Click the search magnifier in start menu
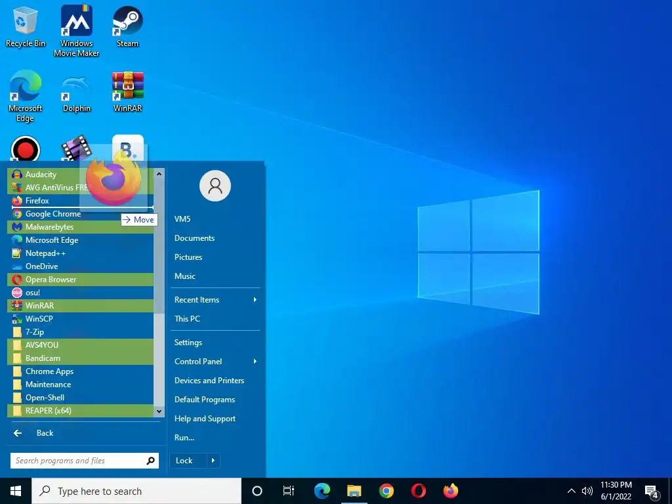Viewport: 672px width, 504px height. [150, 461]
